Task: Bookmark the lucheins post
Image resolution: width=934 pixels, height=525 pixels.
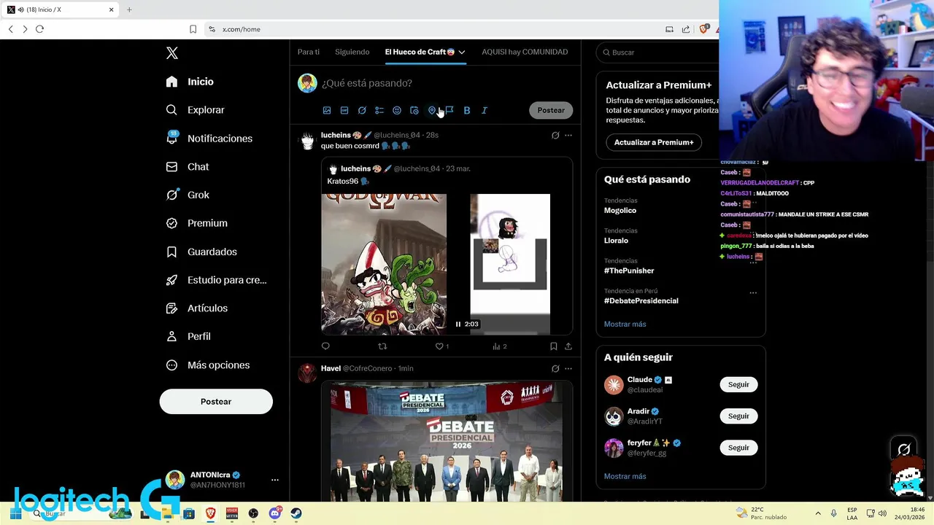Action: point(554,346)
